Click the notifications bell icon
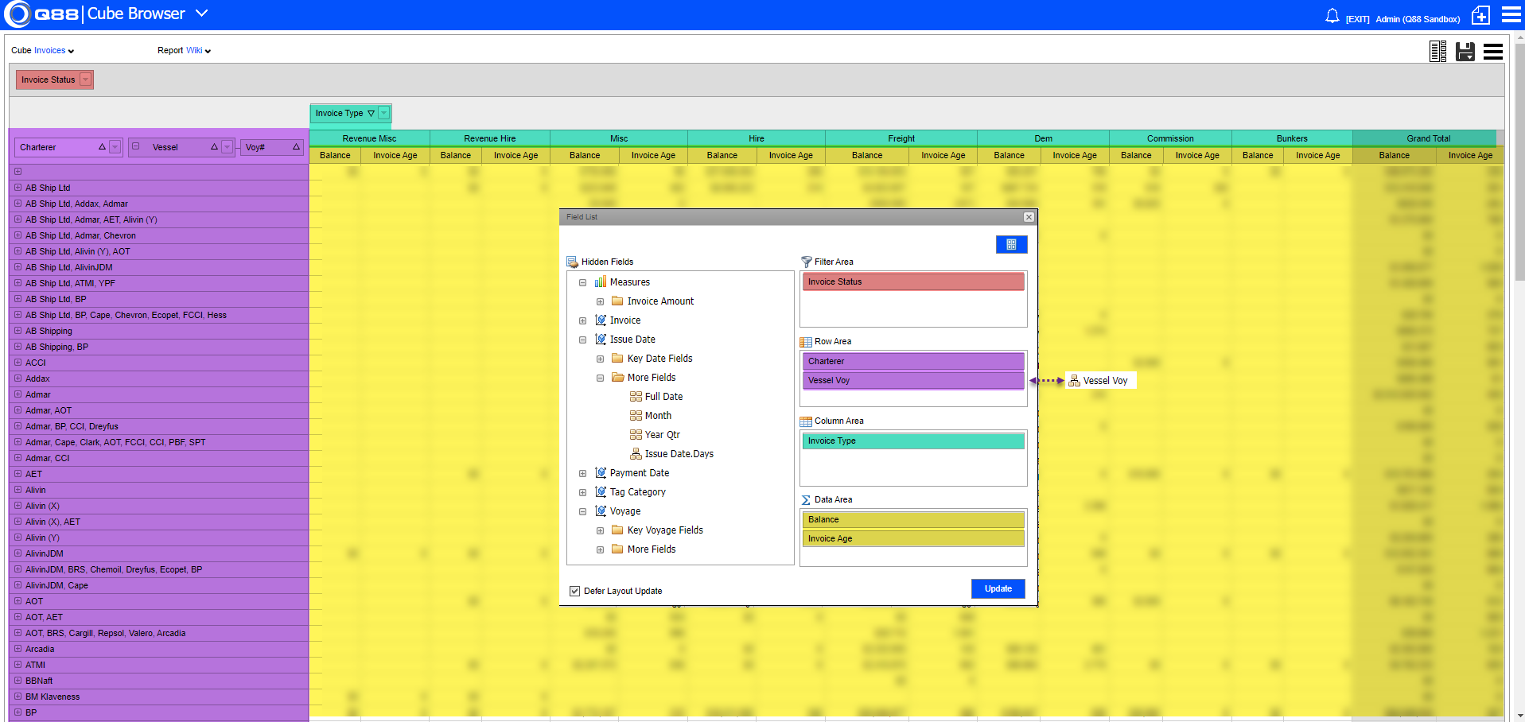The width and height of the screenshot is (1525, 722). point(1332,16)
